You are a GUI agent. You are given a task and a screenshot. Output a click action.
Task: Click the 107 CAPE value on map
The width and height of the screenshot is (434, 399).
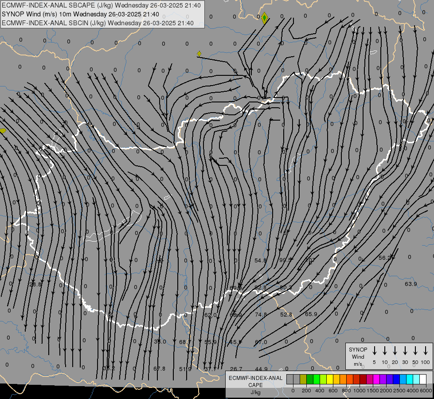pos(310,260)
